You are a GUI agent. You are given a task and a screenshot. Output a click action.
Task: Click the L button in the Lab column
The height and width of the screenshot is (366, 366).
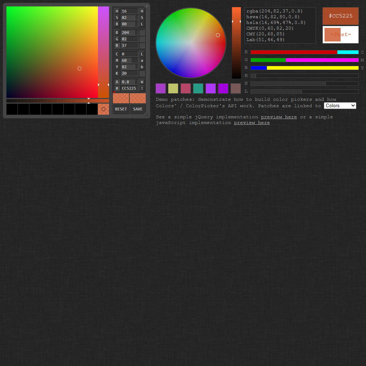pyautogui.click(x=142, y=54)
